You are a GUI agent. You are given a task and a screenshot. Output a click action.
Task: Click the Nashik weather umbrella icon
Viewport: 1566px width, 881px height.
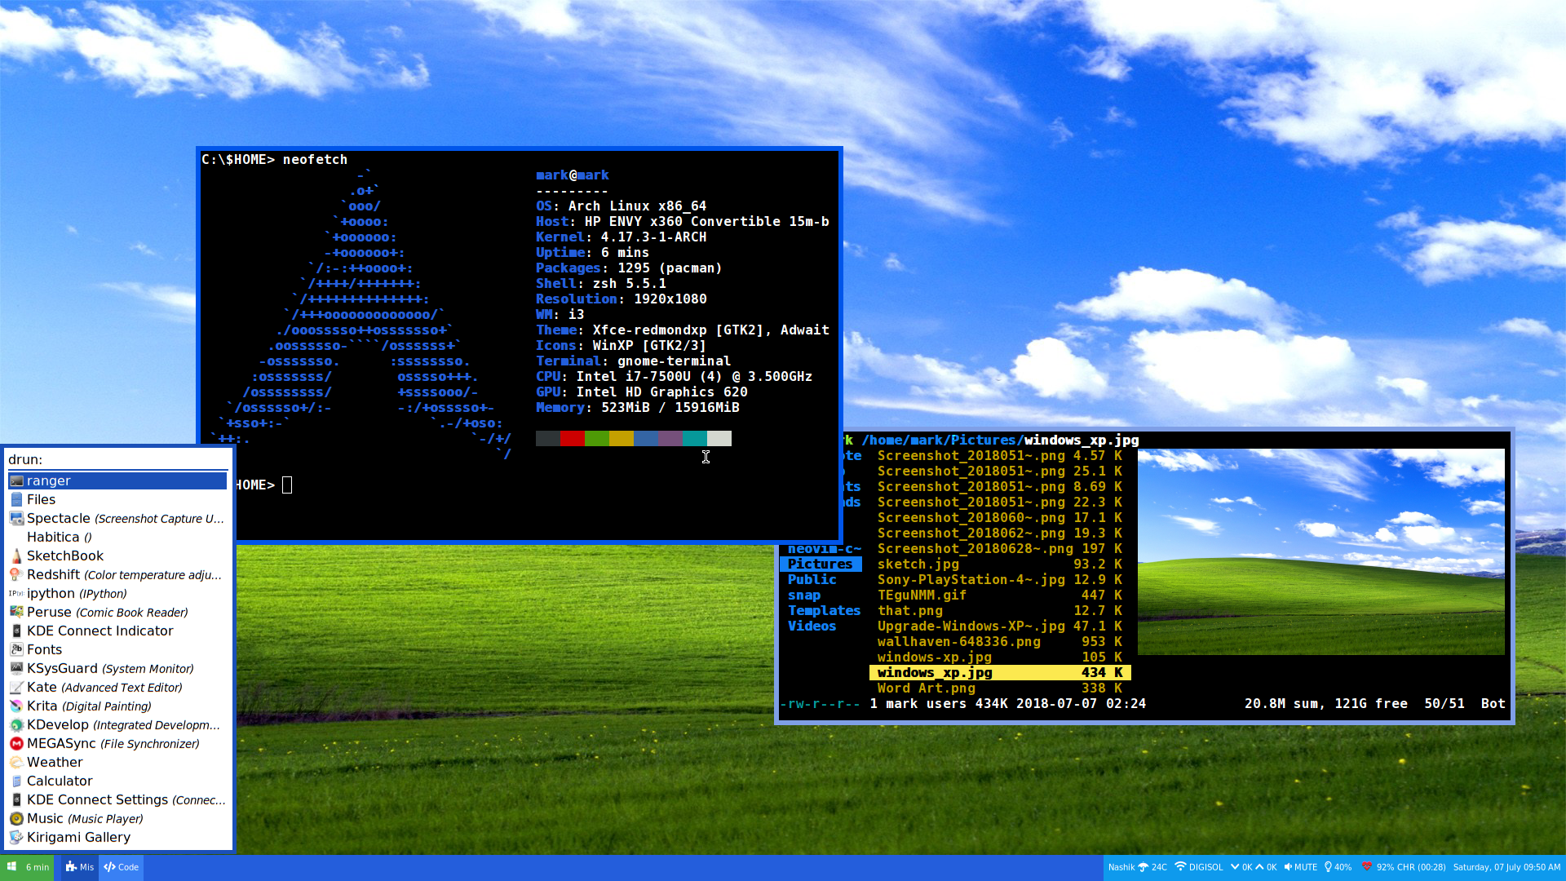(x=1143, y=867)
